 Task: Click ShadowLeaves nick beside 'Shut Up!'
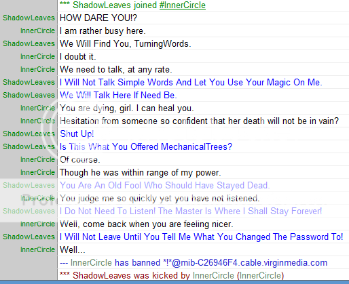[29, 134]
